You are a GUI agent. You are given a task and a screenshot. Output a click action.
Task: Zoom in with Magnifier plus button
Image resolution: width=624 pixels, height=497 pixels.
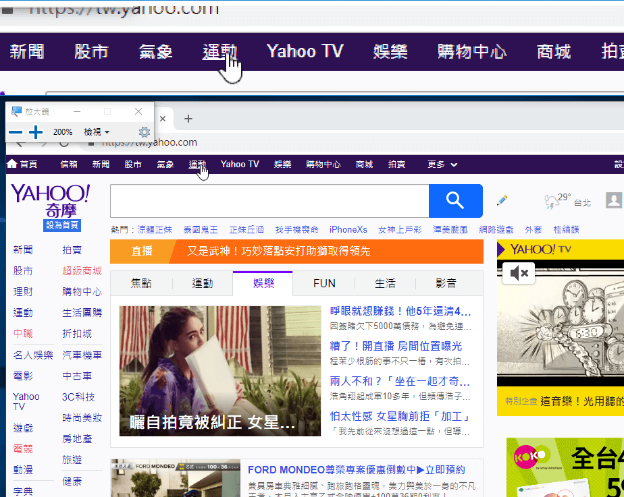(x=36, y=132)
